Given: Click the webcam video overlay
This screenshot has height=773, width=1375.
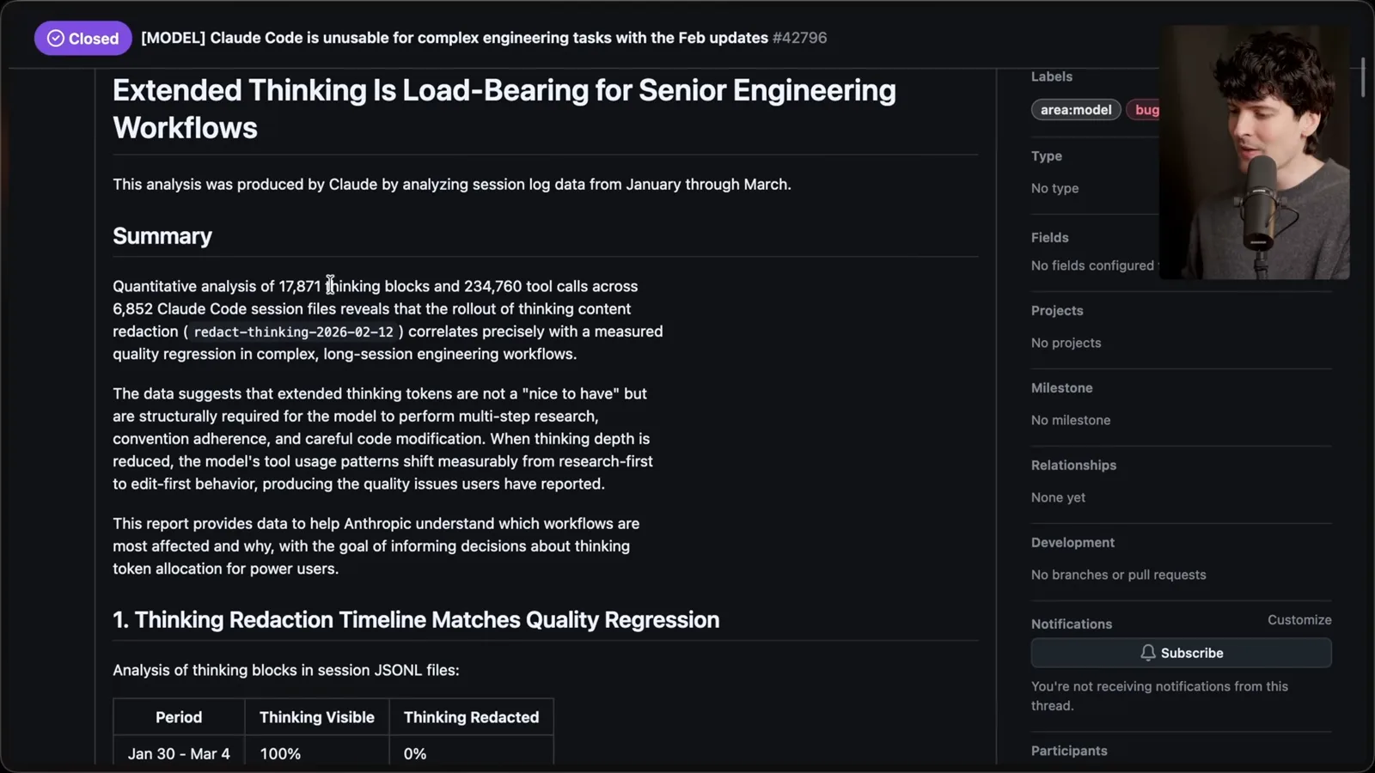Looking at the screenshot, I should pyautogui.click(x=1254, y=152).
